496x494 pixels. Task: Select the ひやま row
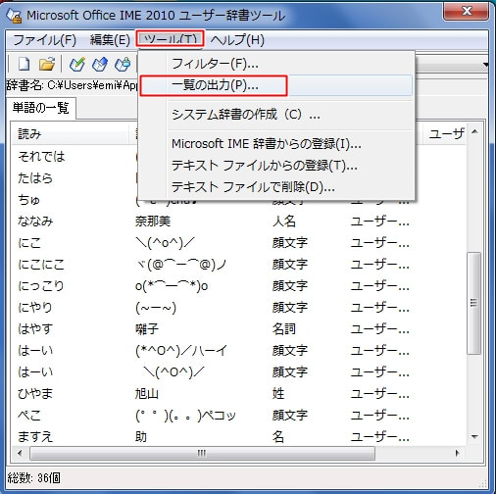(35, 394)
